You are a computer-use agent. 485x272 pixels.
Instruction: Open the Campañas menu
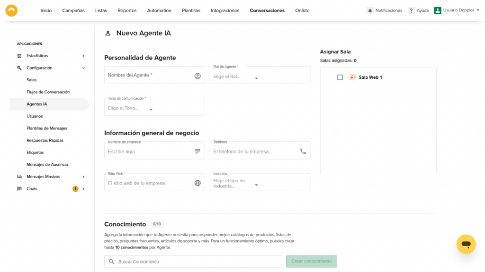click(x=73, y=10)
